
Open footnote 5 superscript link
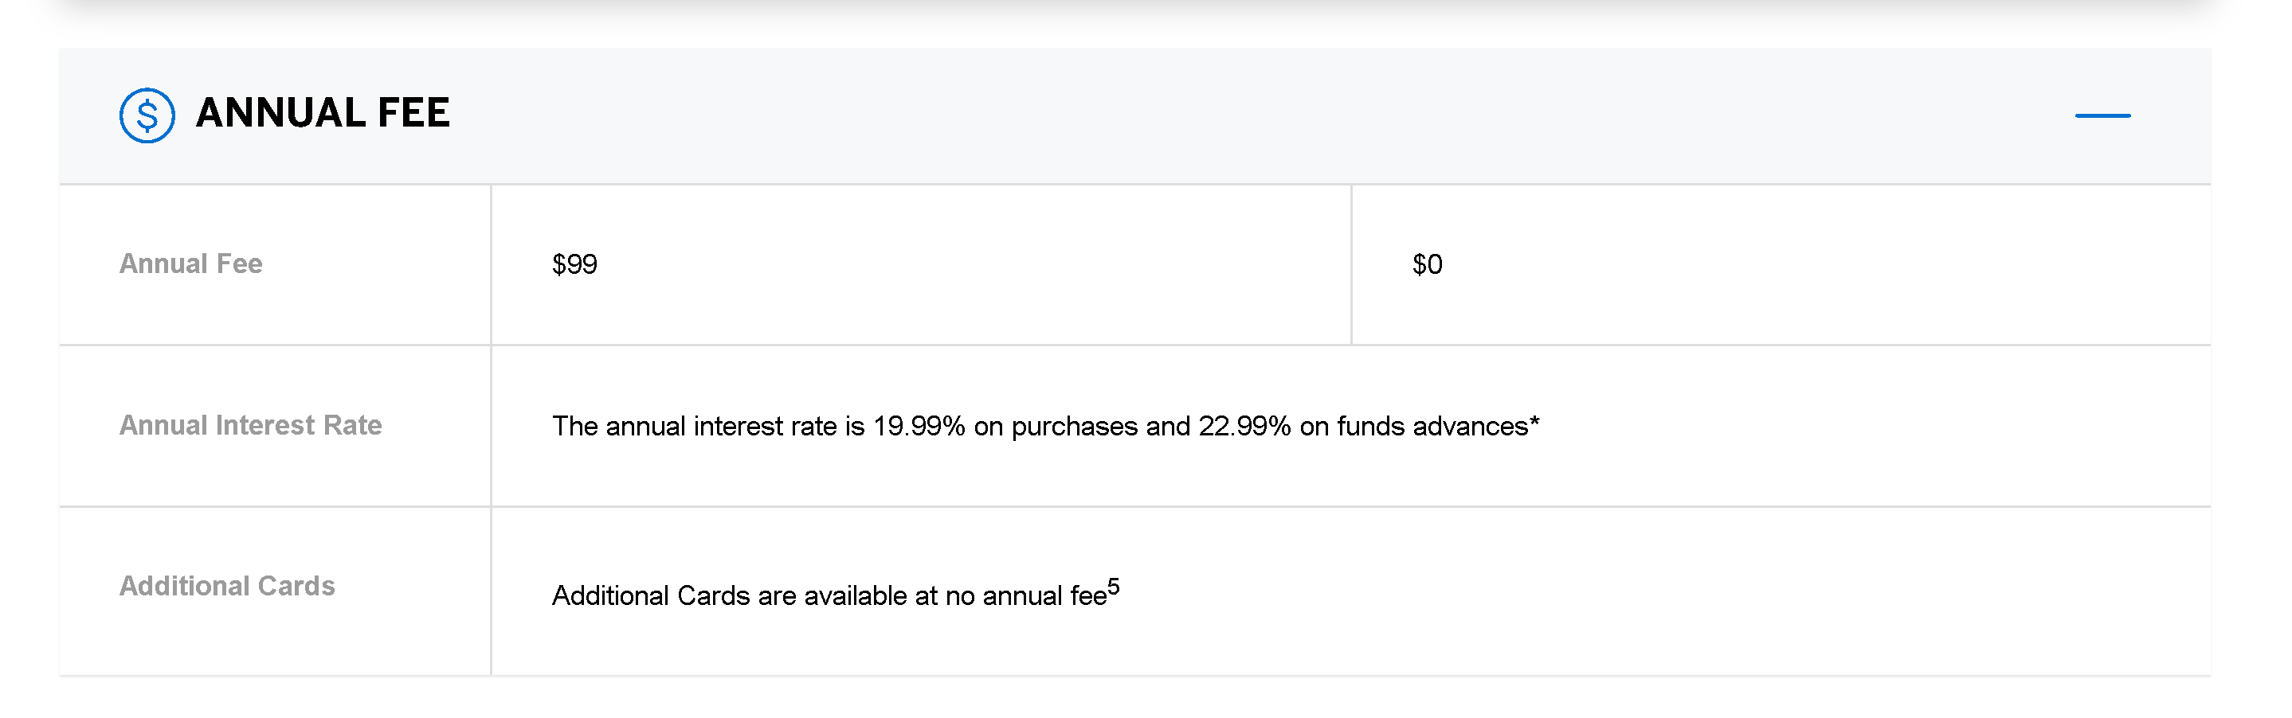[x=1113, y=587]
